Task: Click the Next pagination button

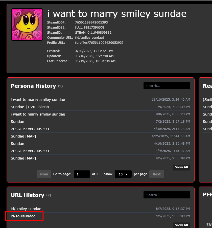Action: pyautogui.click(x=156, y=174)
